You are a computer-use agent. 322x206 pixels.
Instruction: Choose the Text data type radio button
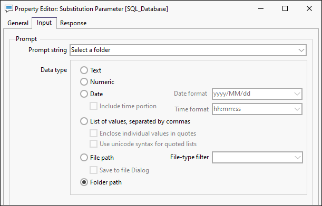tap(84, 70)
